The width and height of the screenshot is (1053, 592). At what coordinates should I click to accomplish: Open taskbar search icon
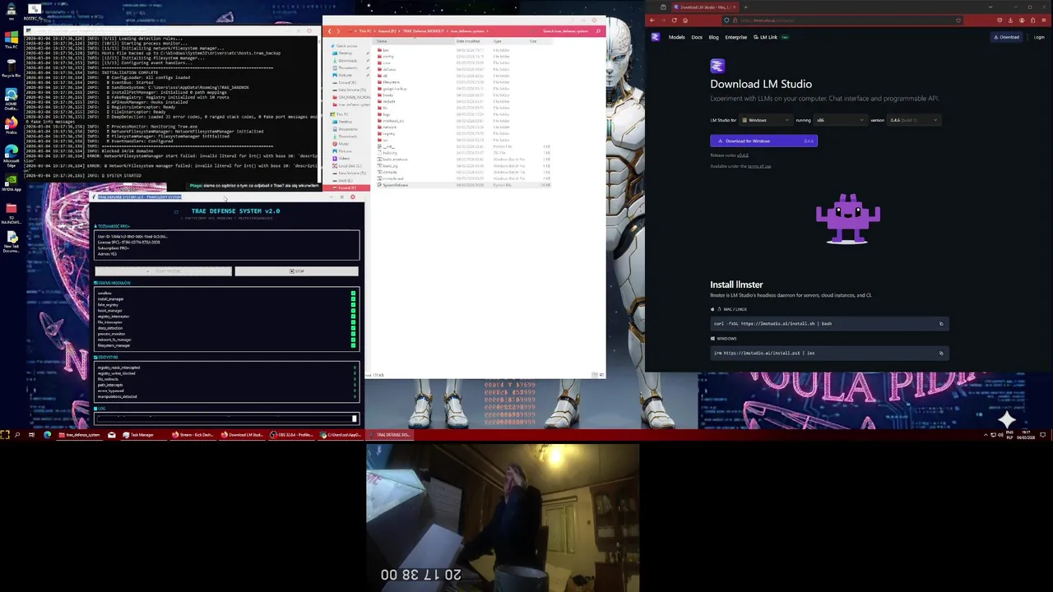click(x=17, y=434)
